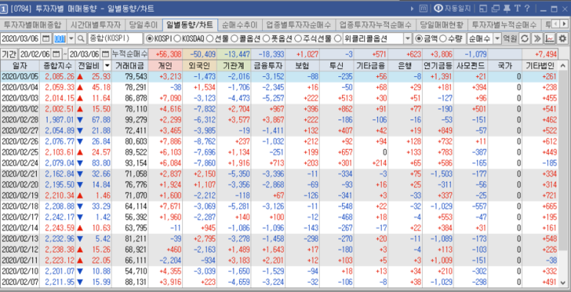Open calendar for start date 20/02/06
This screenshot has width=571, height=292.
pos(56,55)
